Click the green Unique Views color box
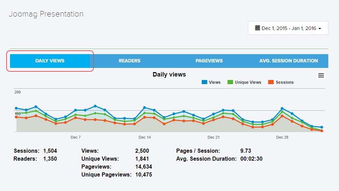This screenshot has width=339, height=191. tap(230, 82)
